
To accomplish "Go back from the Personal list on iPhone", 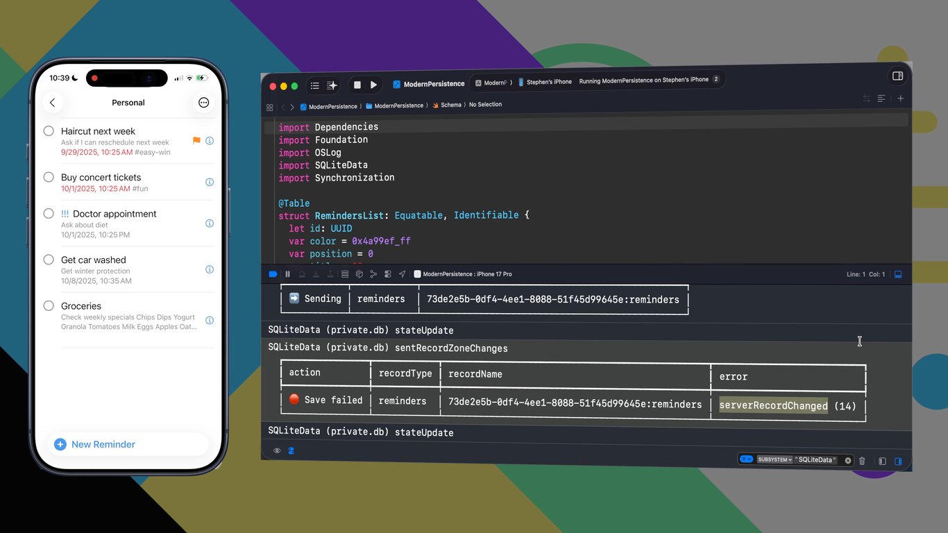I will (52, 103).
